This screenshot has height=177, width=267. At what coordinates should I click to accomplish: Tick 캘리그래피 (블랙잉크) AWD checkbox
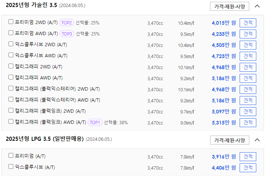pos(11,121)
